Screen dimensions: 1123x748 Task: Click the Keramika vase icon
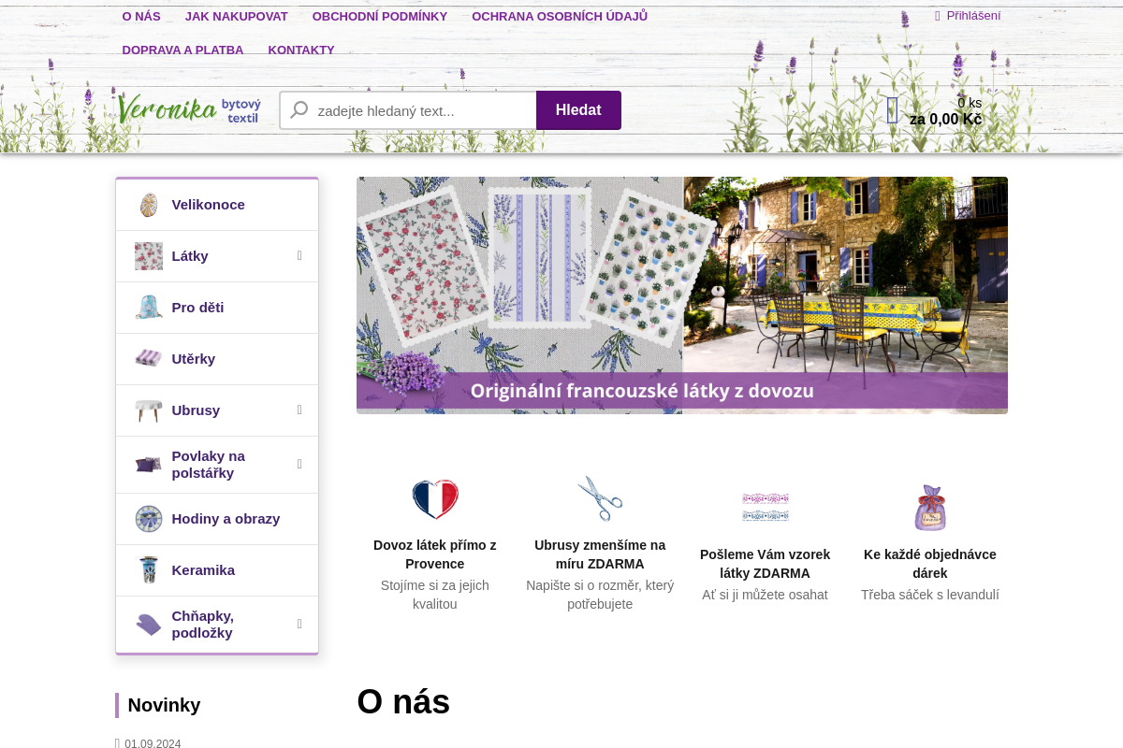point(148,570)
